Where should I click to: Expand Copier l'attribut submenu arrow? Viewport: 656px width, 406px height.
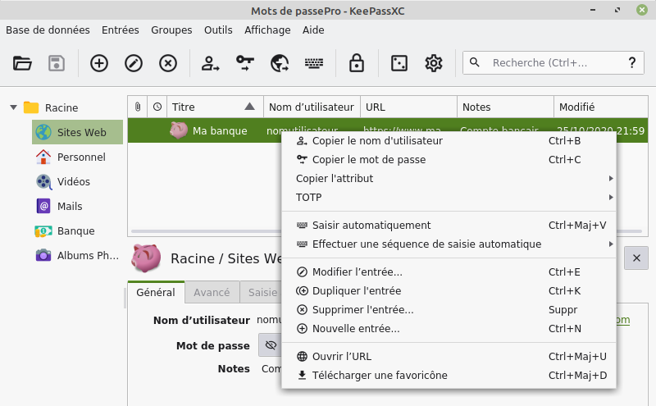pos(611,179)
